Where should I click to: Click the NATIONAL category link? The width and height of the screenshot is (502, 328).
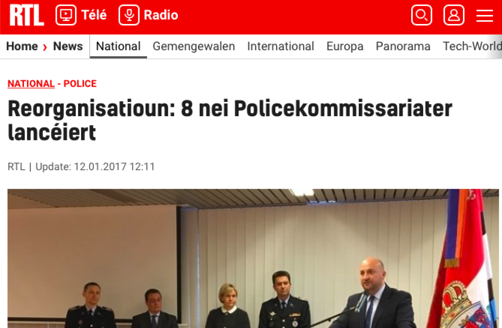(31, 84)
